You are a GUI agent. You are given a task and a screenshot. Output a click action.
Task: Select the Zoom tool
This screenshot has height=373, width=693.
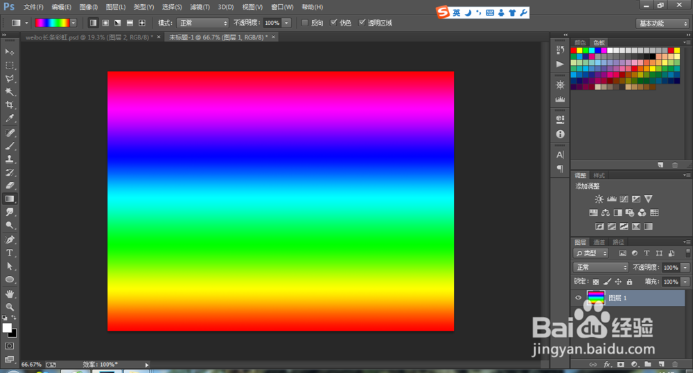pos(9,307)
